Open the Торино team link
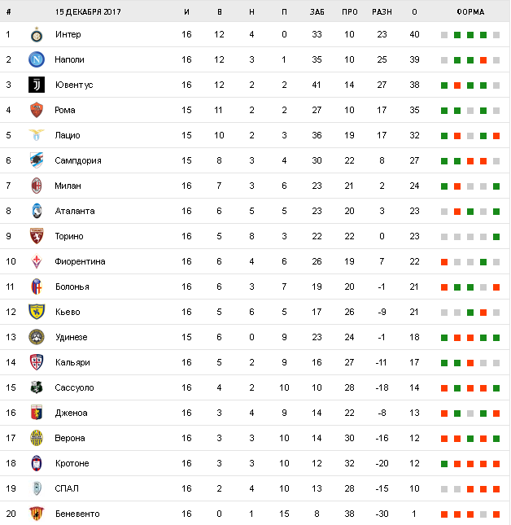This screenshot has width=511, height=525. tap(69, 236)
